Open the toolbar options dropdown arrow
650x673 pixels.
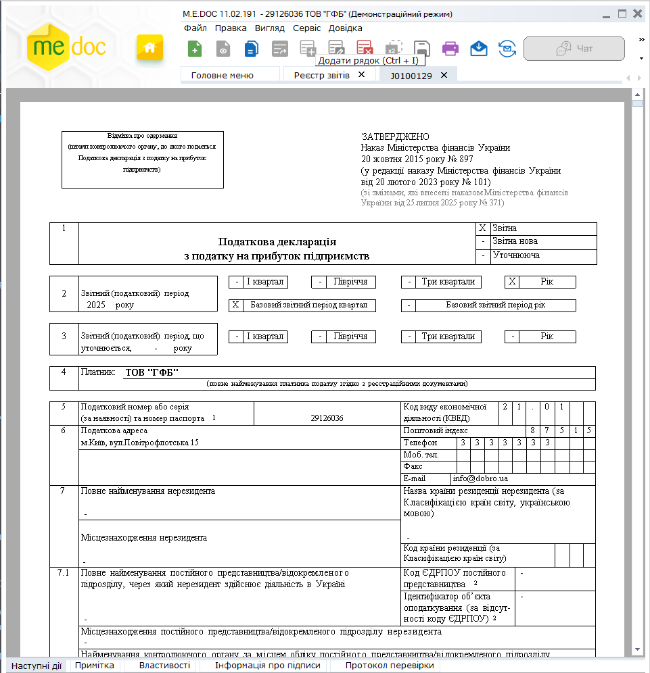[641, 59]
